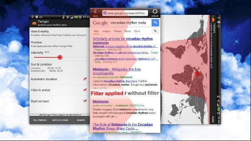Click the Twilight sun logo icon
Screen dimensions: 251x141
pyautogui.click(x=34, y=23)
